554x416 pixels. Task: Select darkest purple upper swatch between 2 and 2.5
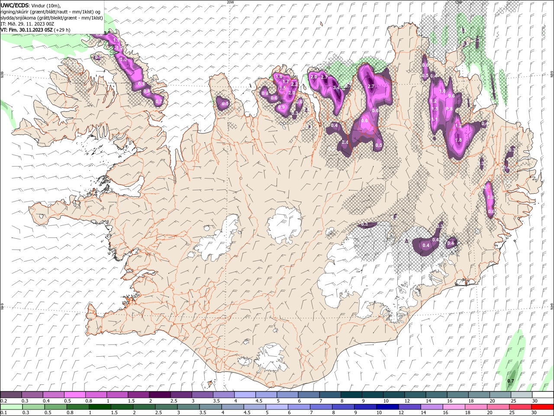click(160, 395)
